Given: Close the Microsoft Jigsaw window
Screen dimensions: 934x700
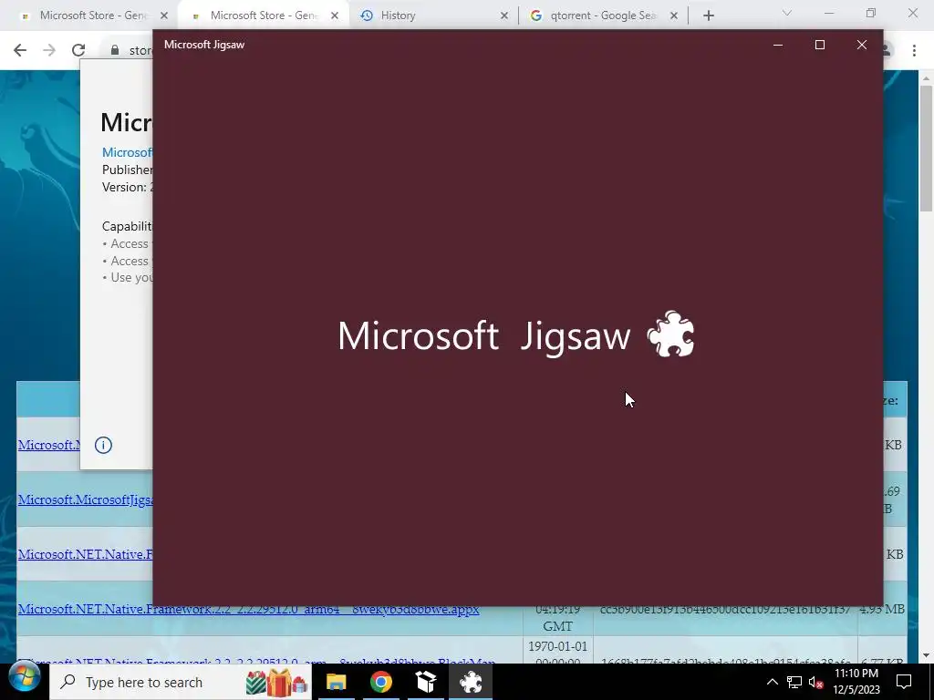Looking at the screenshot, I should point(861,45).
